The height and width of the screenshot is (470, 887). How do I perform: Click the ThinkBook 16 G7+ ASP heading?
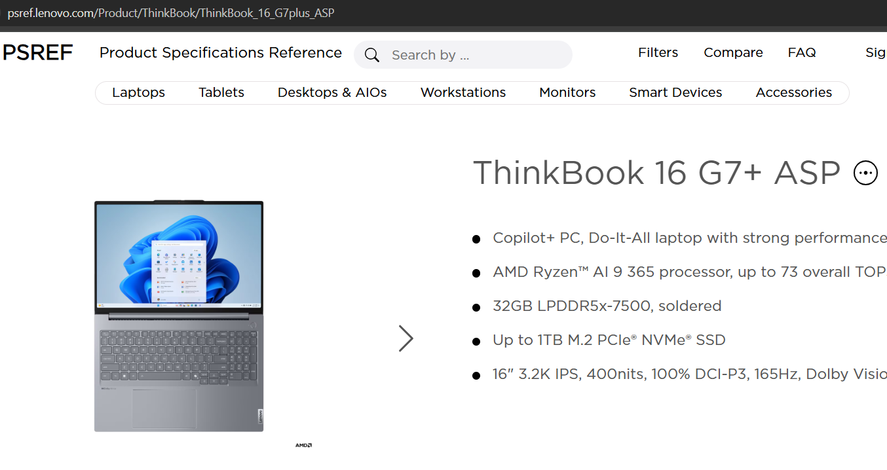656,173
